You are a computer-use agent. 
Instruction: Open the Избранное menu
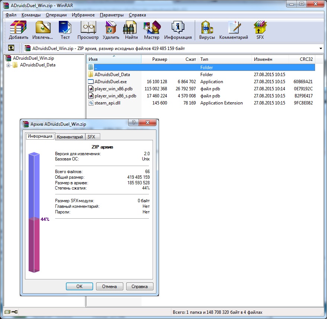[83, 15]
